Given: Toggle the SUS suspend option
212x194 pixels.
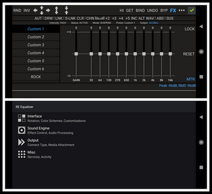Looking at the screenshot, I should 170,19.
